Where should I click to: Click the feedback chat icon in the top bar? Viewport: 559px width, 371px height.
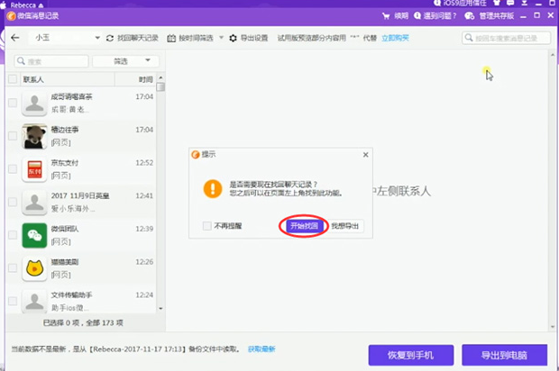[x=510, y=3]
